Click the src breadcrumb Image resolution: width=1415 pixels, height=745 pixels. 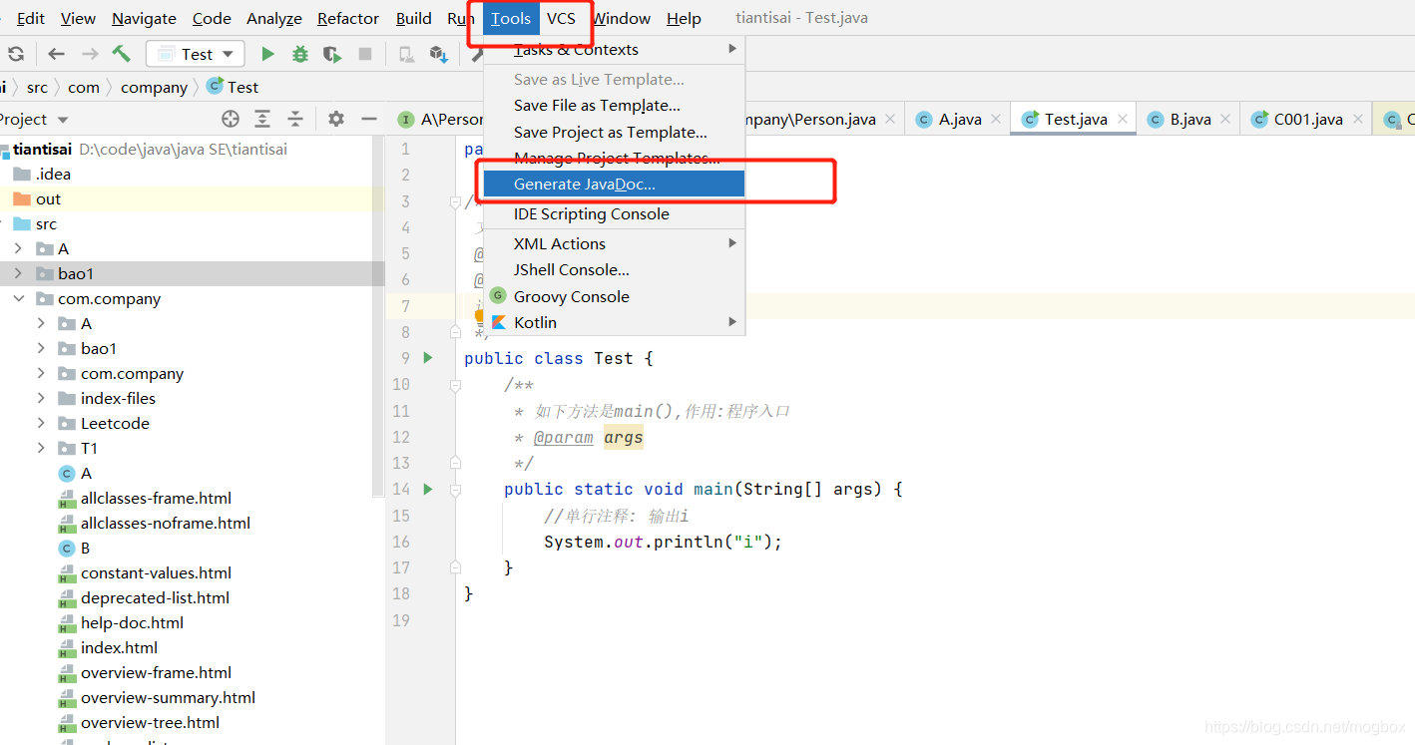(x=37, y=87)
